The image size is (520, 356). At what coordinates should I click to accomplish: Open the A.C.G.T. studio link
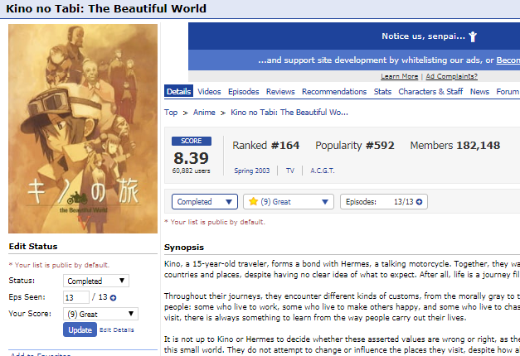(x=323, y=171)
